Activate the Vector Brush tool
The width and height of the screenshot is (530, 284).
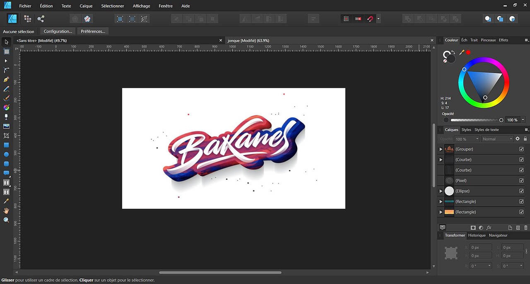coord(6,98)
